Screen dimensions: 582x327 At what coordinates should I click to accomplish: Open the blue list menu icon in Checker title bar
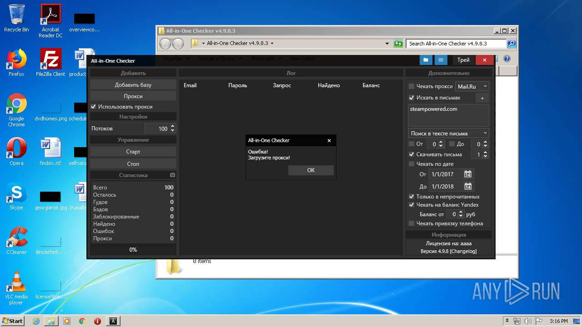click(440, 60)
